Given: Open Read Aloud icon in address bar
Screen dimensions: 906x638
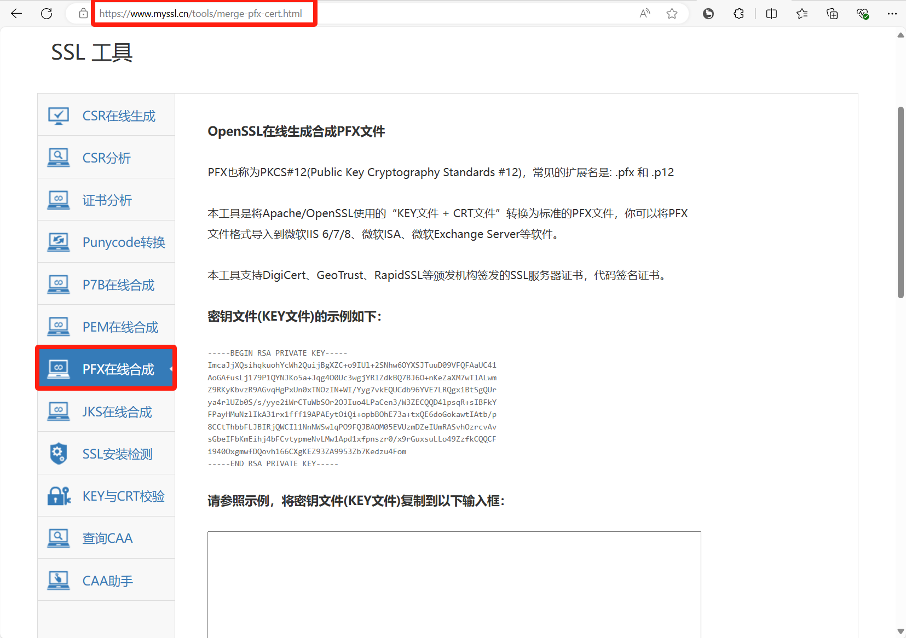Looking at the screenshot, I should click(x=645, y=14).
